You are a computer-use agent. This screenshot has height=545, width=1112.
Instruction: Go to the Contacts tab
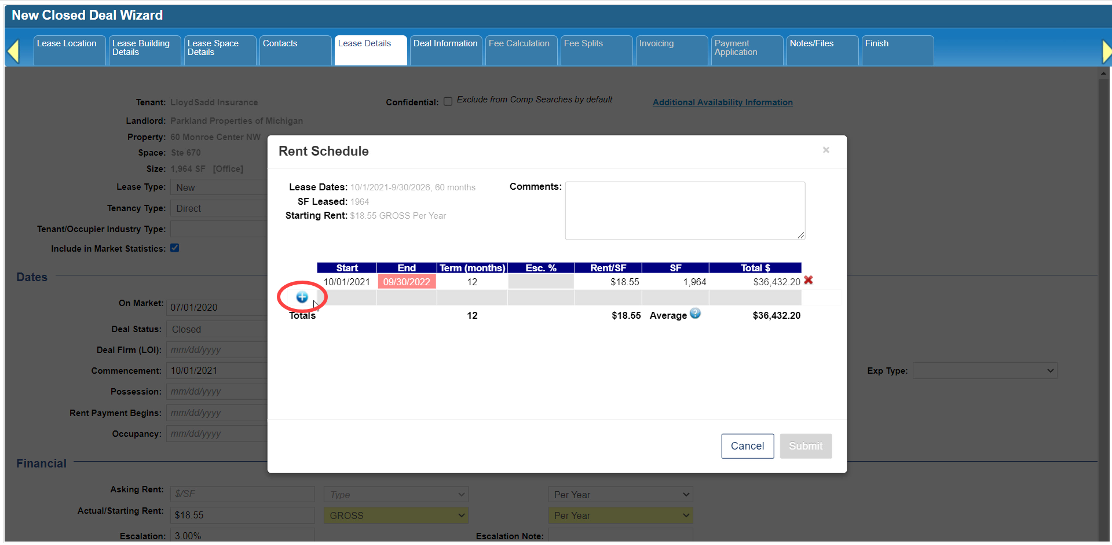pyautogui.click(x=280, y=44)
